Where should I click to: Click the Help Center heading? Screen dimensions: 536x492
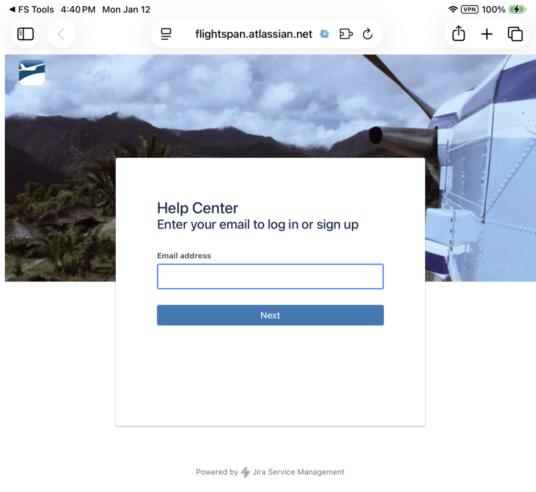[197, 208]
